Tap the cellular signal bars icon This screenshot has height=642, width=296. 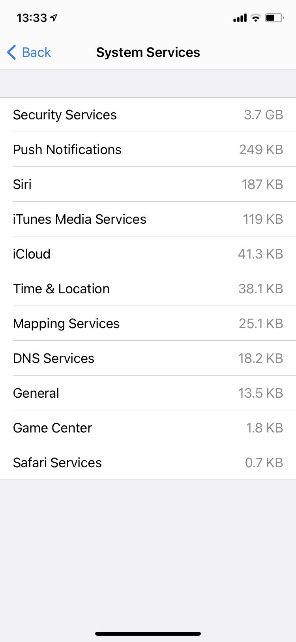240,18
